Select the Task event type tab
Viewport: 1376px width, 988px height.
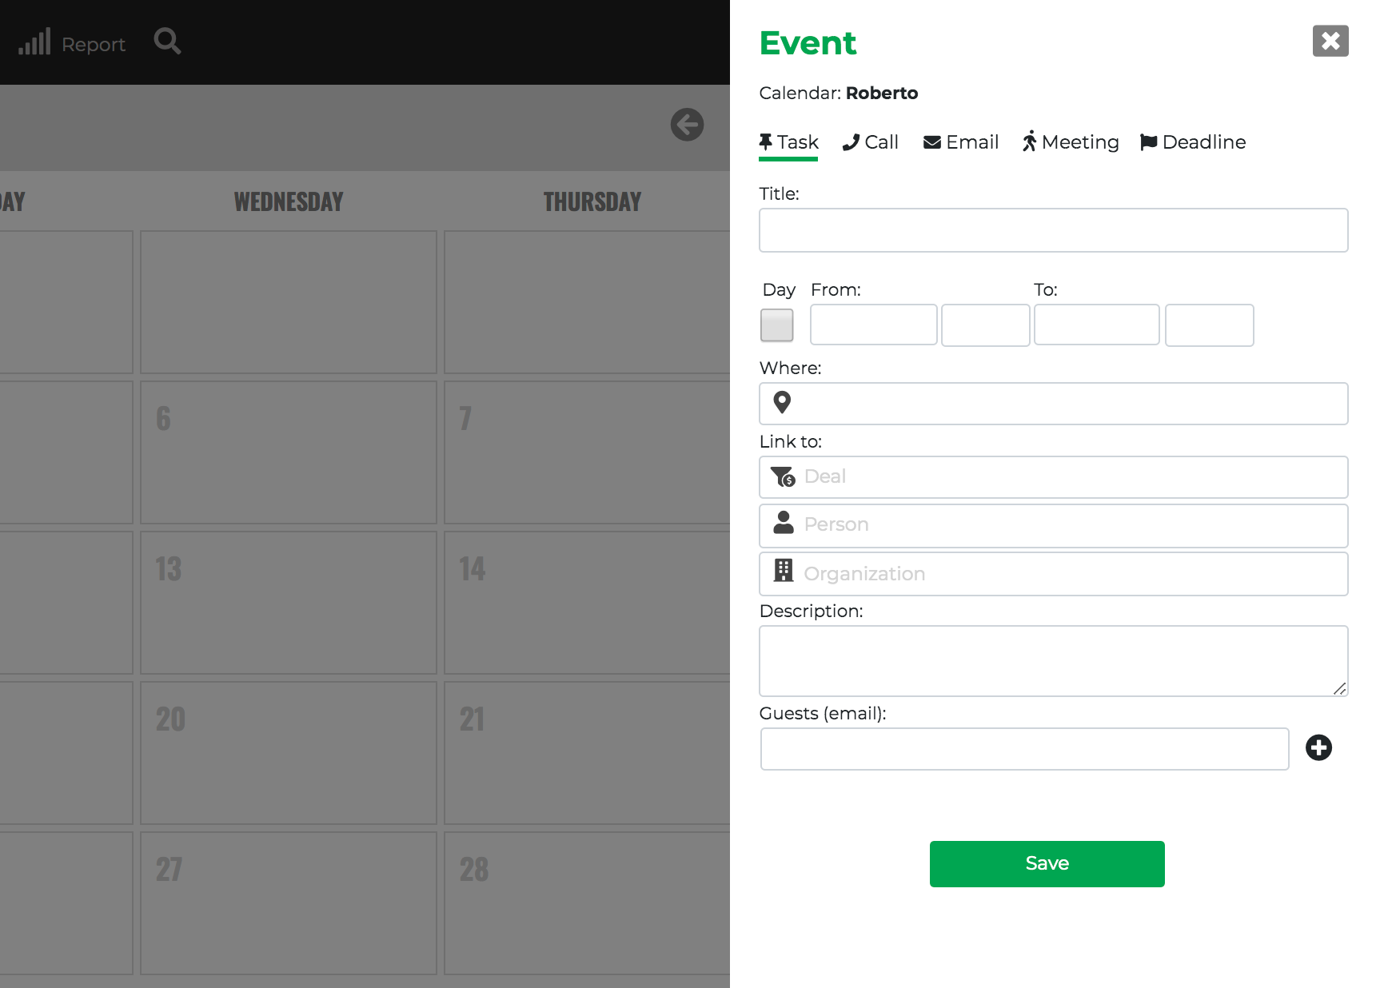coord(788,142)
